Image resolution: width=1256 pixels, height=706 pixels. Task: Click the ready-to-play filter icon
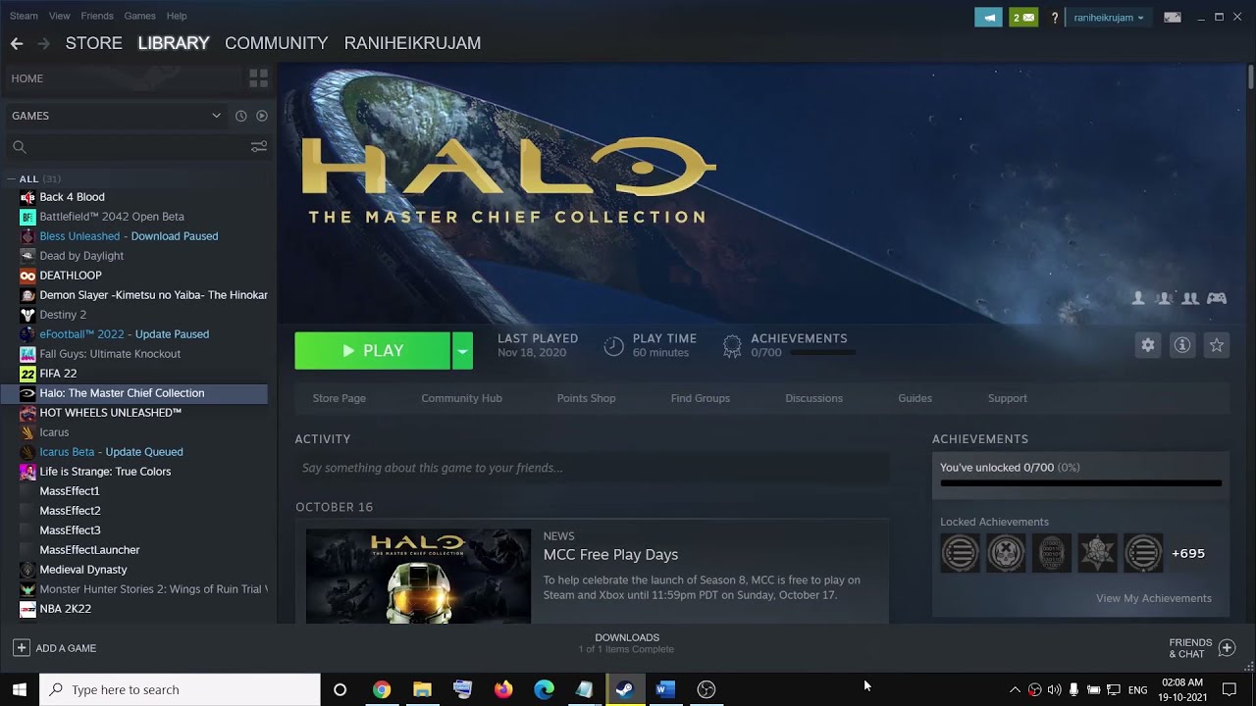coord(262,116)
